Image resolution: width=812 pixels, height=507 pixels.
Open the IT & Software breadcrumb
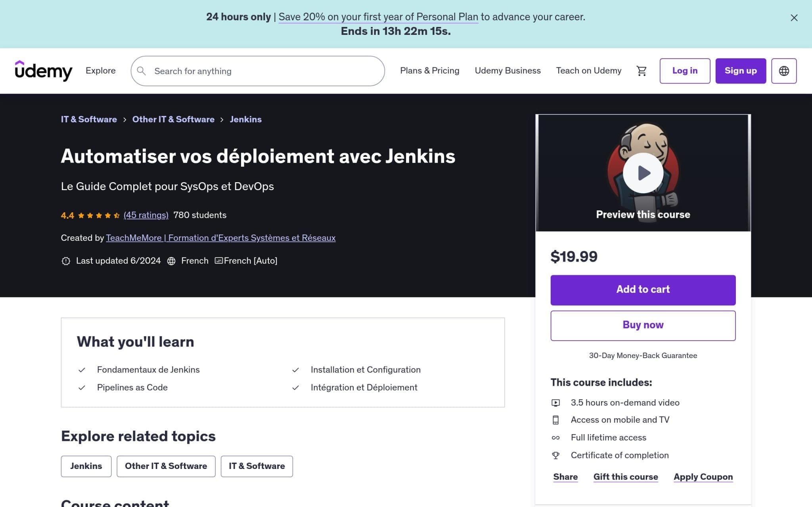coord(89,119)
